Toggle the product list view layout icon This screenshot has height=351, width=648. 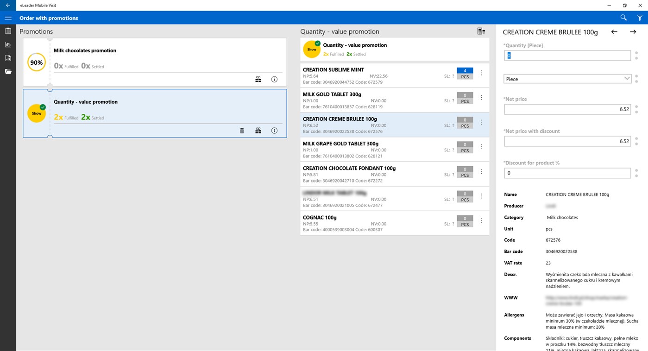481,31
